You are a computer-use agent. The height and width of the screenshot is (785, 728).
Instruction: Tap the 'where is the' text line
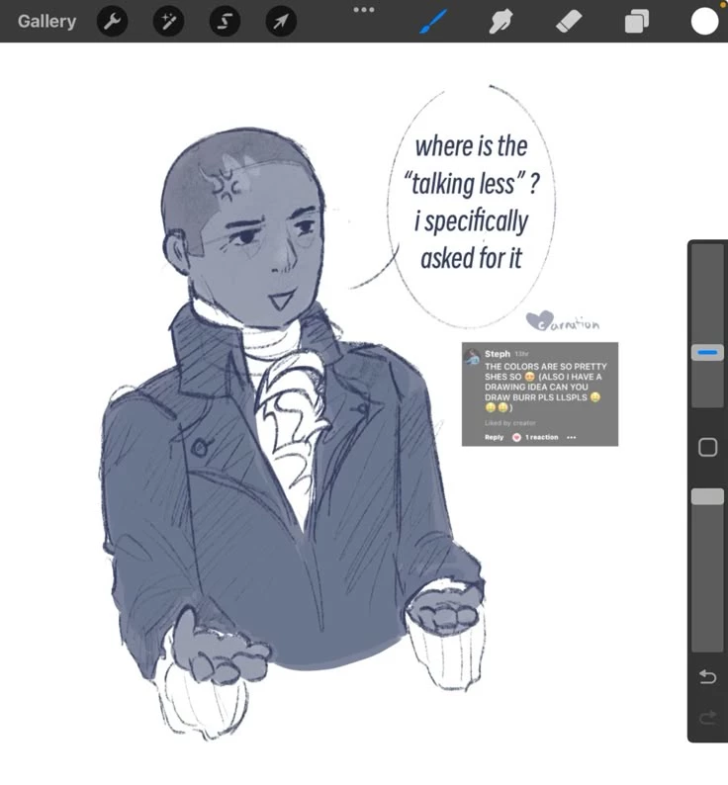tap(471, 146)
